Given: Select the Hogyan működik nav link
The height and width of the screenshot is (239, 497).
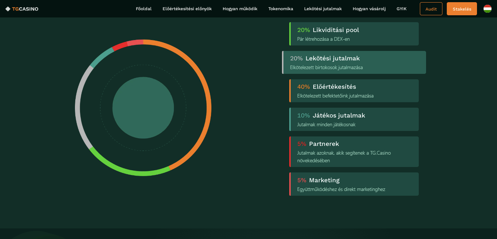Looking at the screenshot, I should click(240, 9).
